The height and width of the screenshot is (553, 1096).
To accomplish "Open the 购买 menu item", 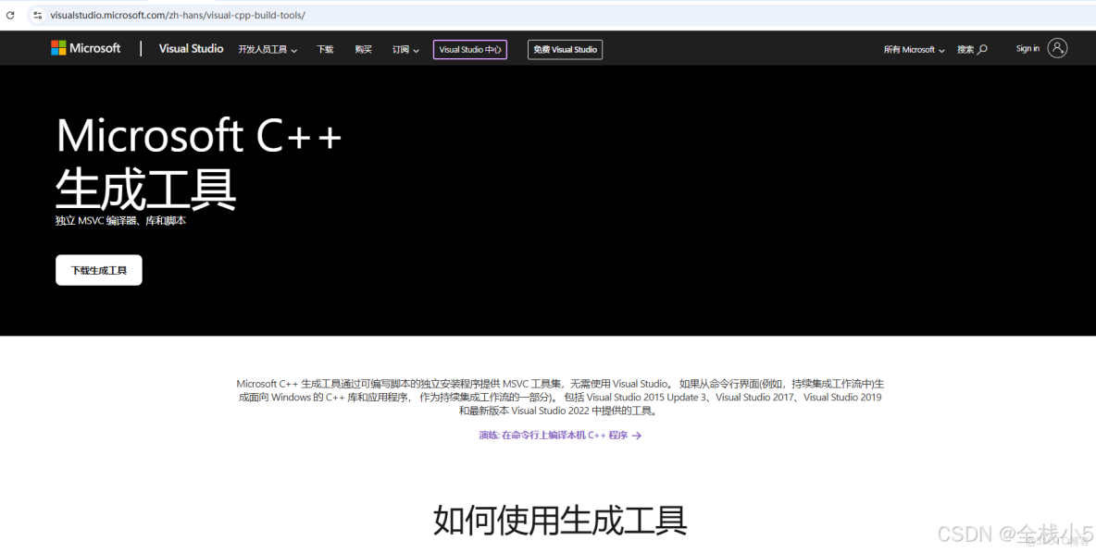I will pyautogui.click(x=363, y=50).
